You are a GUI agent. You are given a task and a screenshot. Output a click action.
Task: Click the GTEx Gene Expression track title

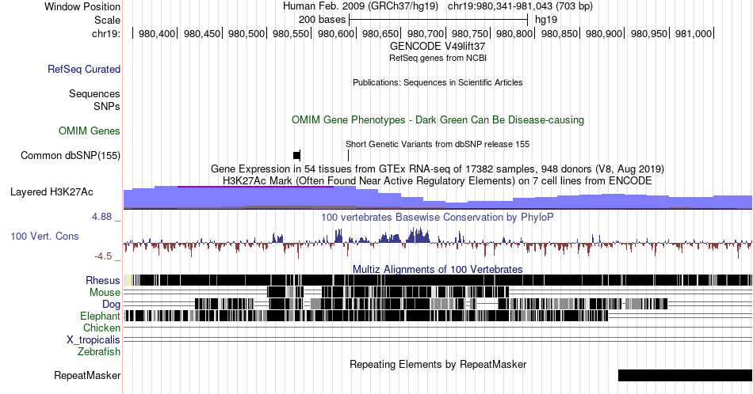pyautogui.click(x=438, y=169)
